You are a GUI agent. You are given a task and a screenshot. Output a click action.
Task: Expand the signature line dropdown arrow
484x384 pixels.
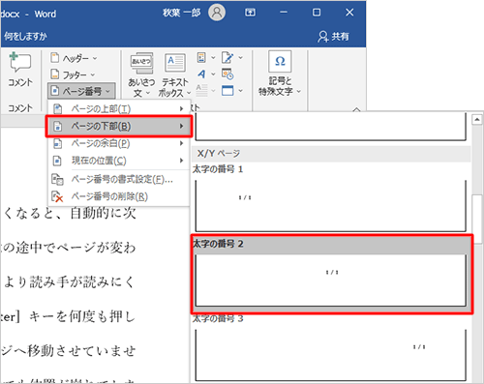(x=241, y=58)
